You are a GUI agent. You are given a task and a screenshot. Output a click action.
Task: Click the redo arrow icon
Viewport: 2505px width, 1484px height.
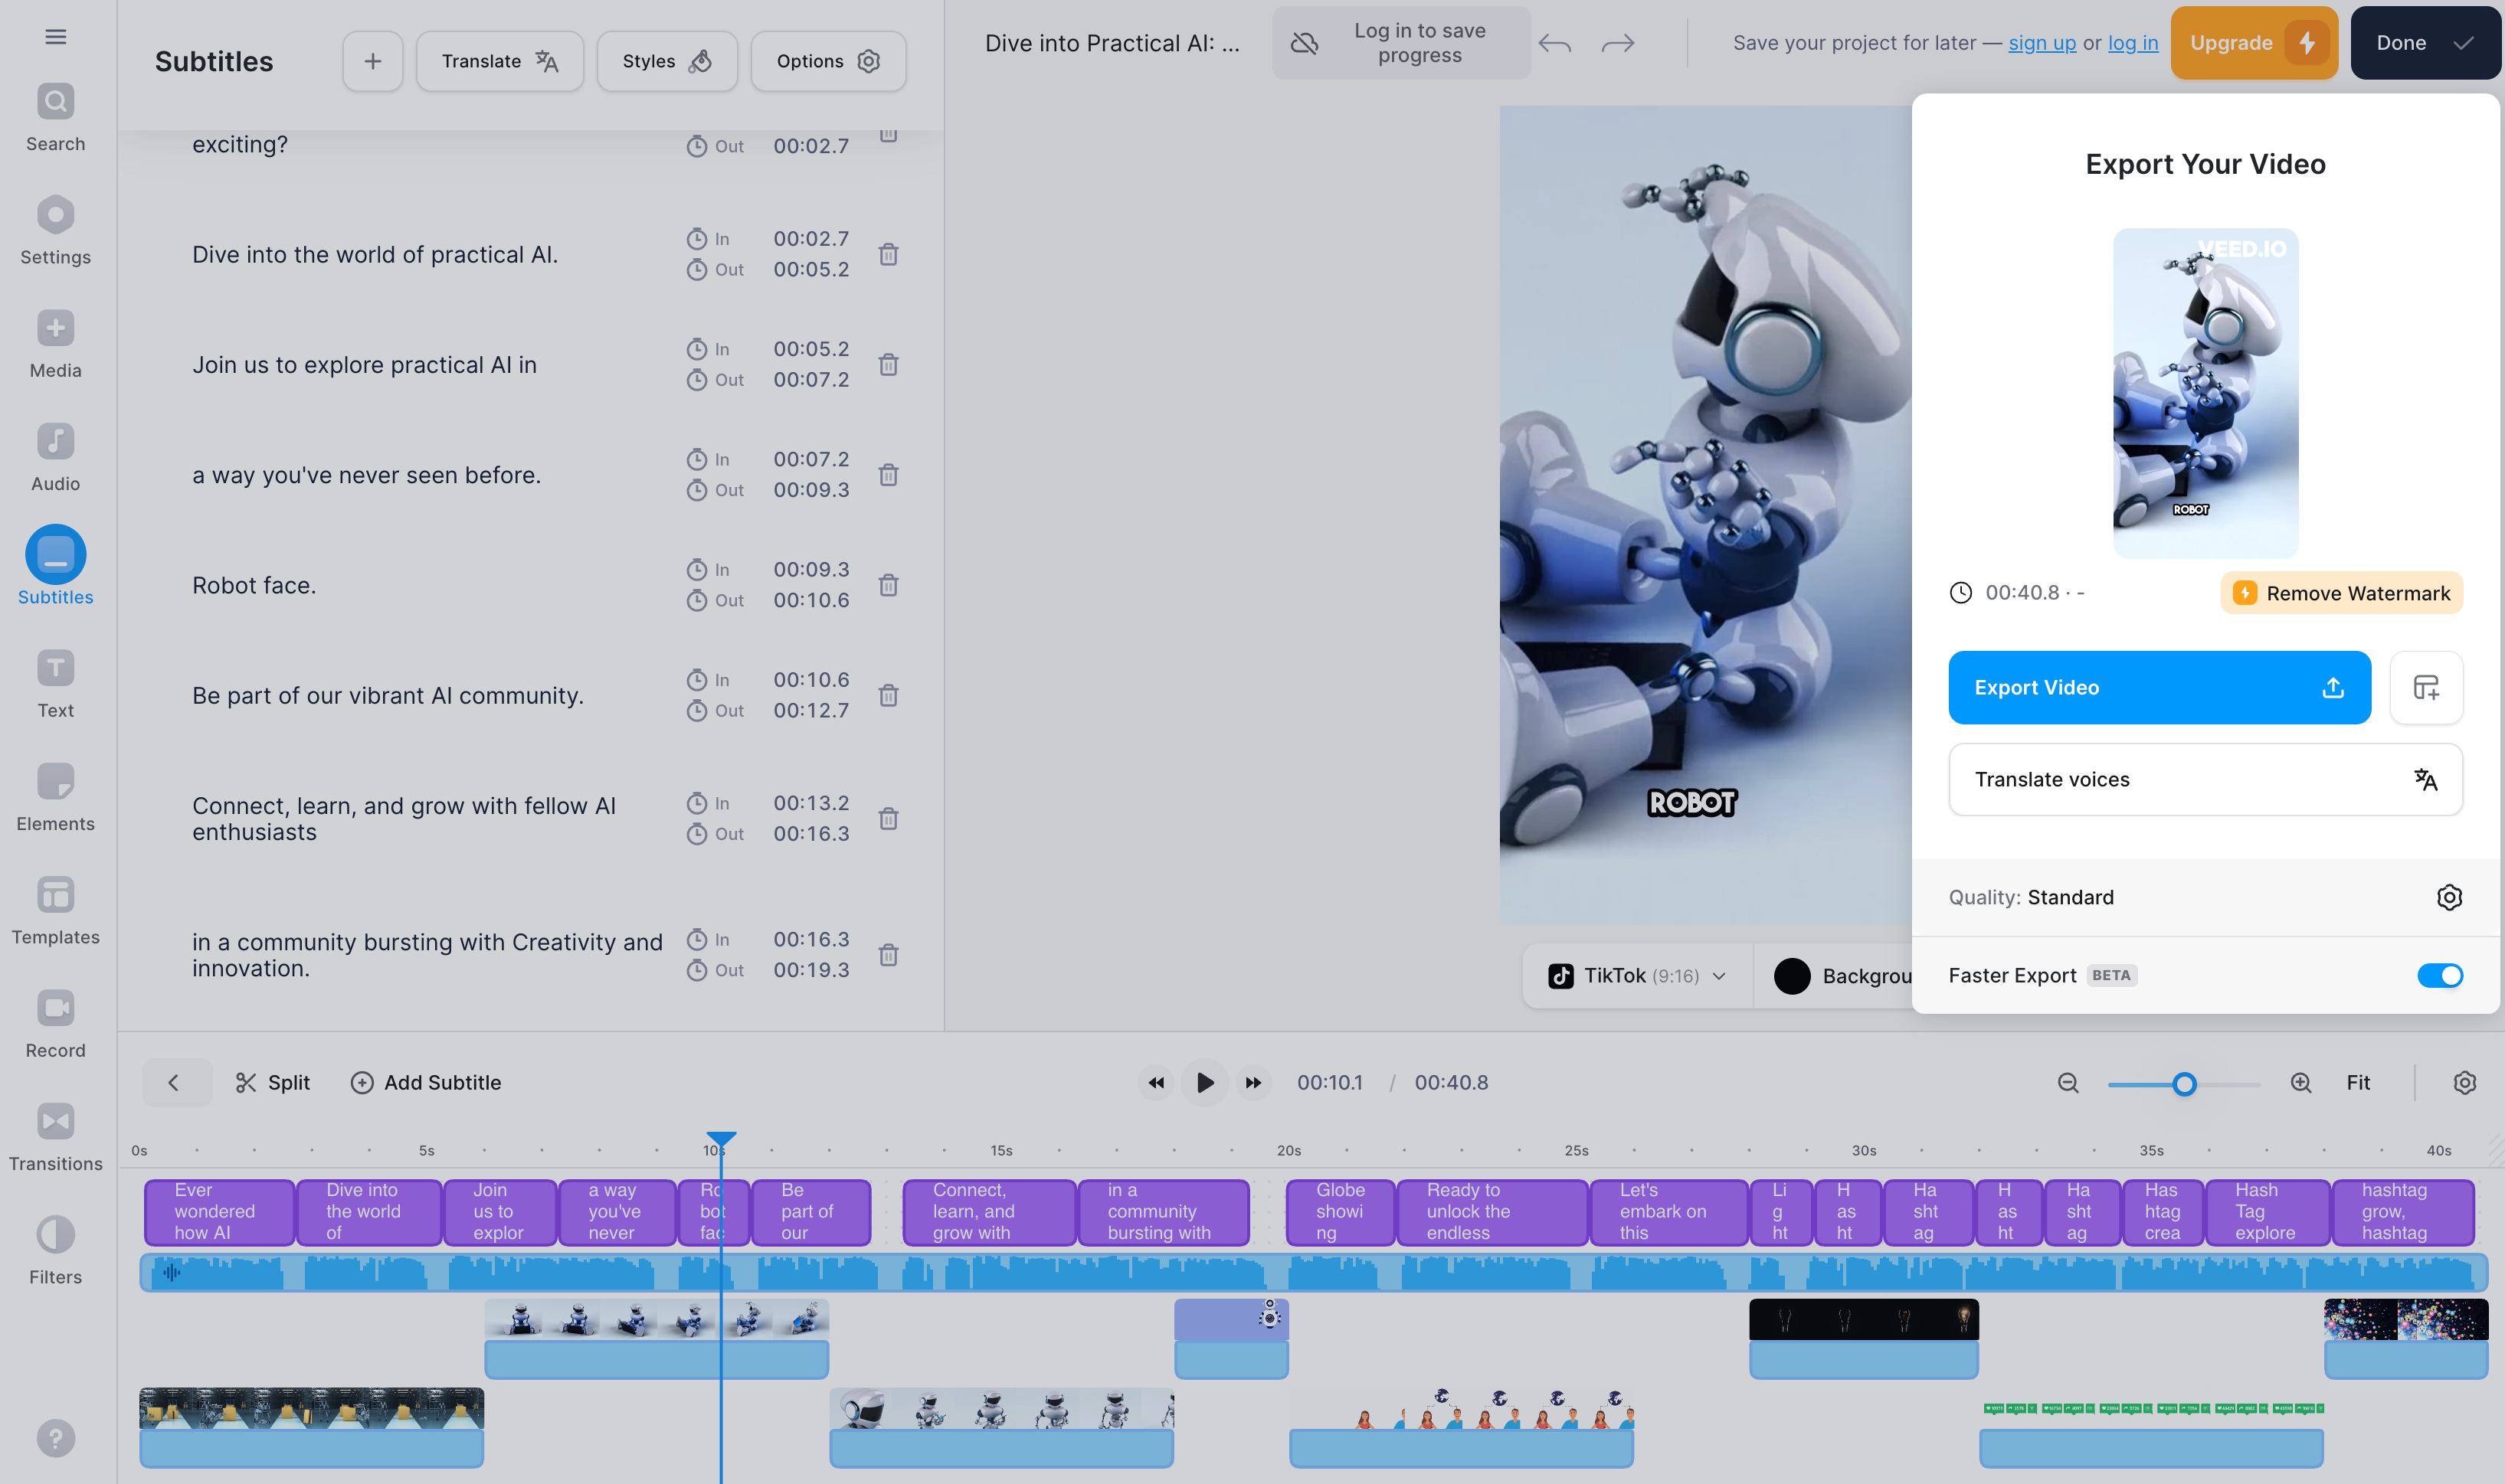[1616, 43]
